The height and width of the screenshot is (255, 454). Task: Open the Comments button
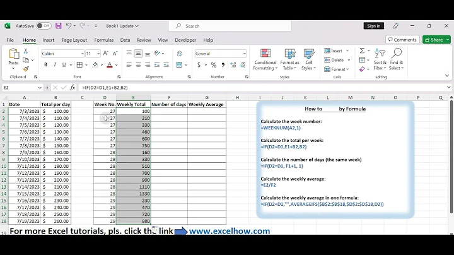click(402, 40)
